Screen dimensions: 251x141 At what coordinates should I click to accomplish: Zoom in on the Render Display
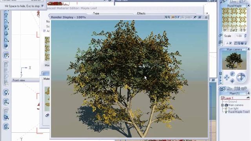[x=166, y=17]
